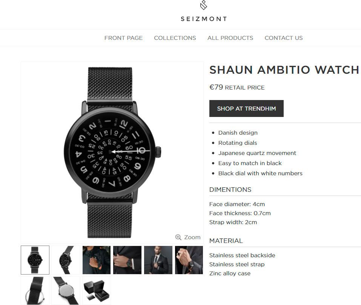This screenshot has width=361, height=305.
Task: Click the main watch product image
Action: pos(112,152)
